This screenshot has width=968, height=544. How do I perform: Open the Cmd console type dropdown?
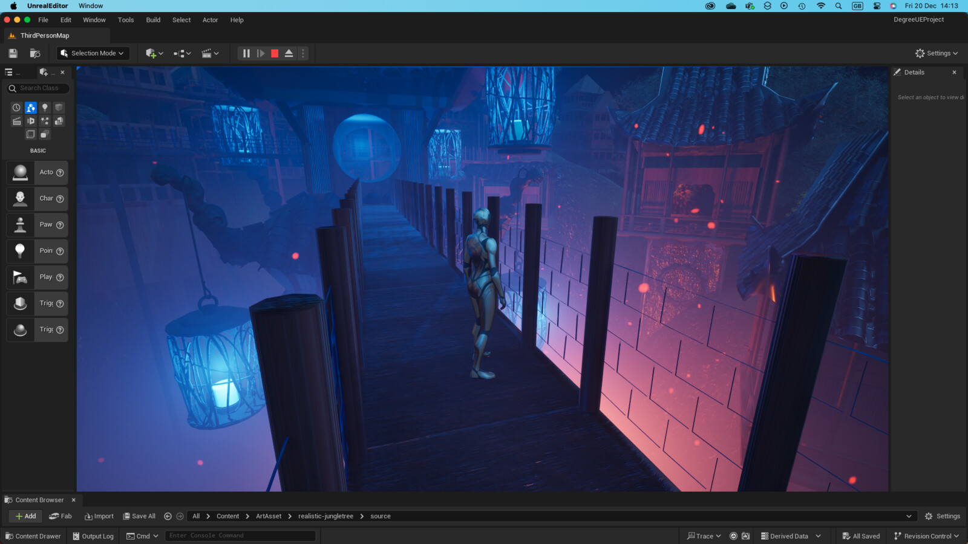(x=142, y=536)
